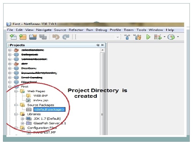Click the Projects panel scrollbar thumb
The height and width of the screenshot is (145, 193).
(x=102, y=94)
